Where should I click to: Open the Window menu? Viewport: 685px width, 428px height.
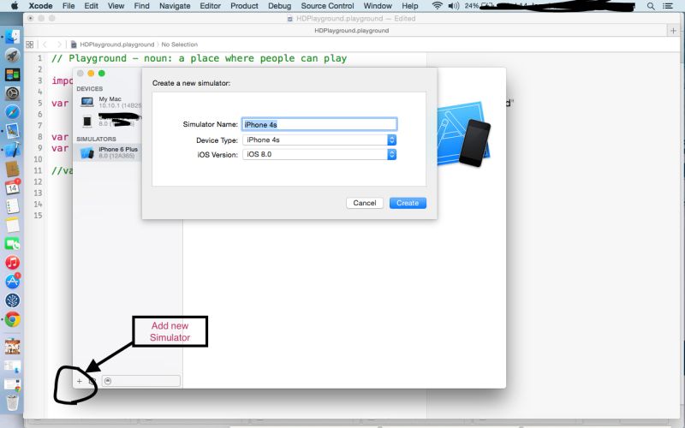pyautogui.click(x=378, y=6)
